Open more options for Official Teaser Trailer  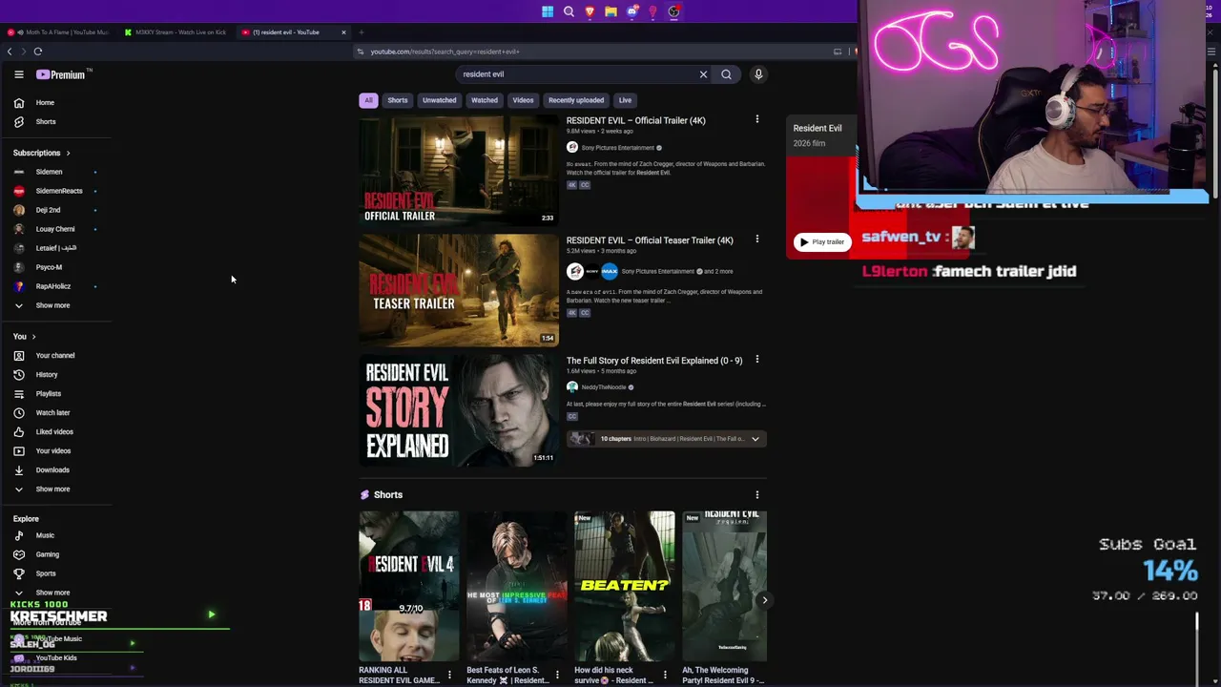tap(757, 239)
